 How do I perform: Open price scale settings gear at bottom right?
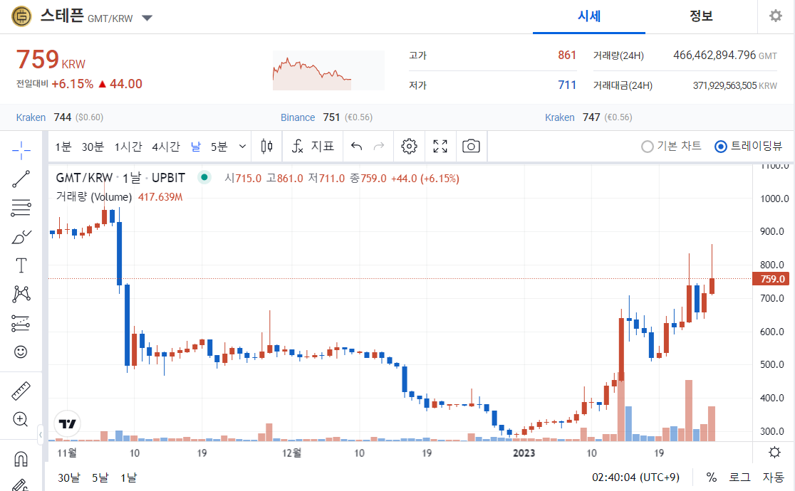pyautogui.click(x=775, y=452)
